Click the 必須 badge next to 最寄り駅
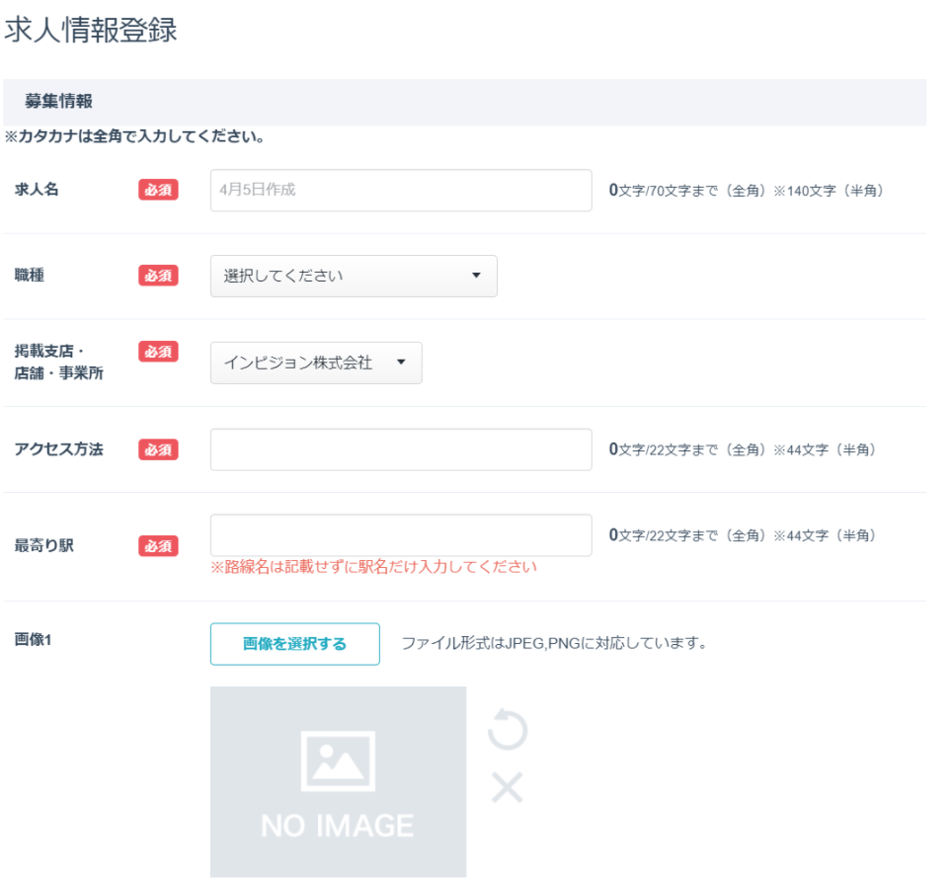 coord(158,545)
